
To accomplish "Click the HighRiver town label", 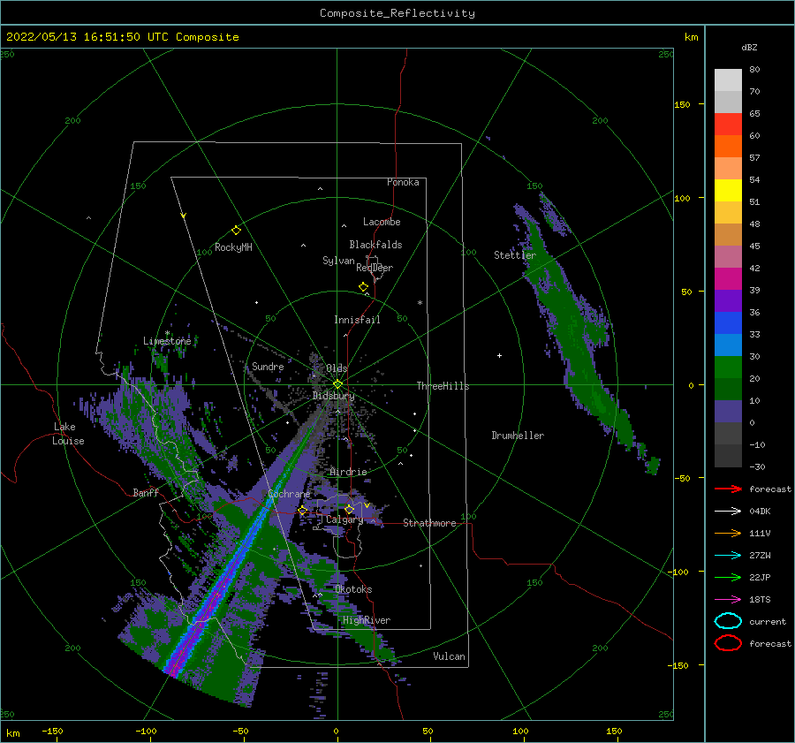I will click(x=367, y=620).
